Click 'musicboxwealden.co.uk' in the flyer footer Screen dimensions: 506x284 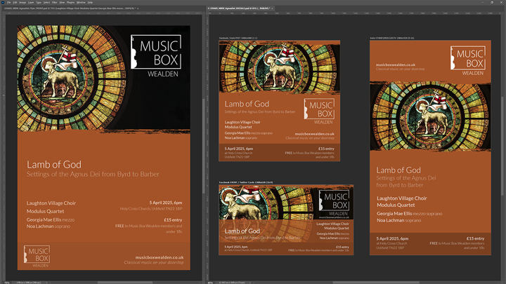(x=160, y=257)
